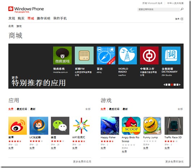191x168 pixels.
Task: Select the last carousel page indicator
Action: (177, 85)
